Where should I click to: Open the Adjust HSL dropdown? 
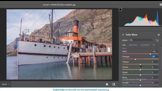point(141,40)
